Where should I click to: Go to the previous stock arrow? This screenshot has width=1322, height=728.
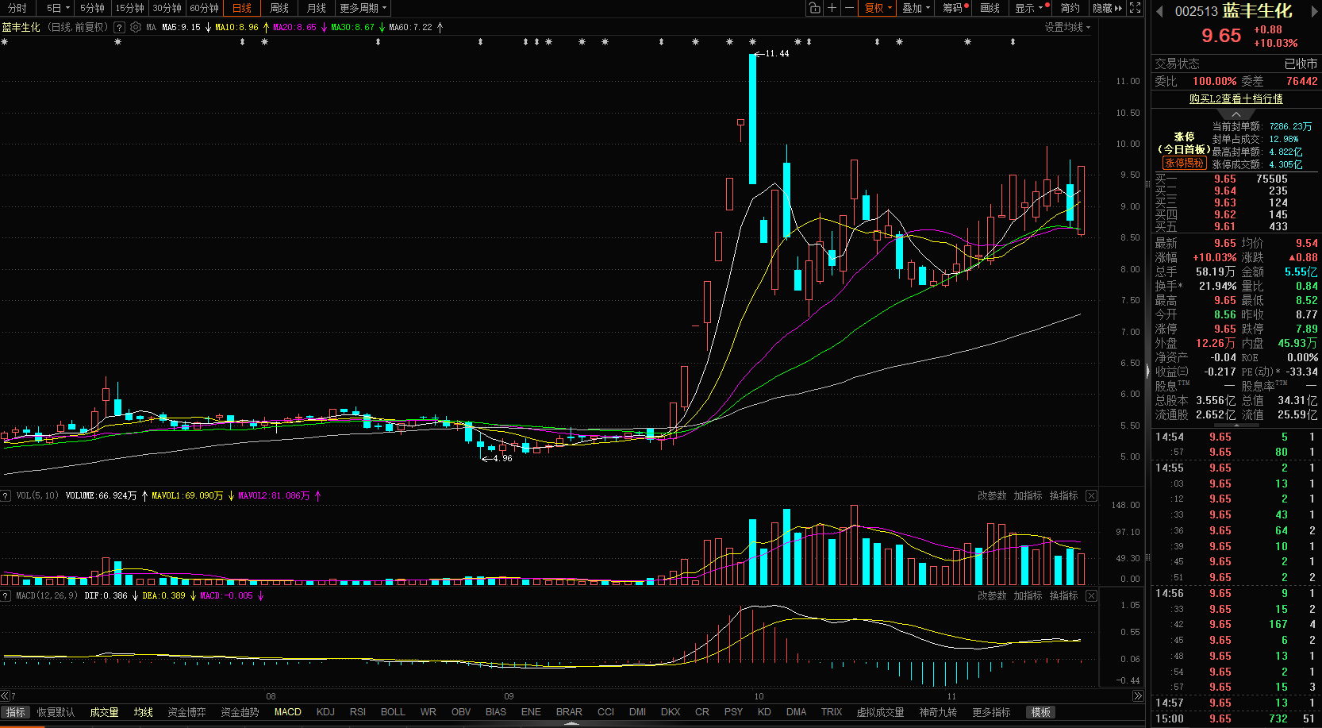1159,11
